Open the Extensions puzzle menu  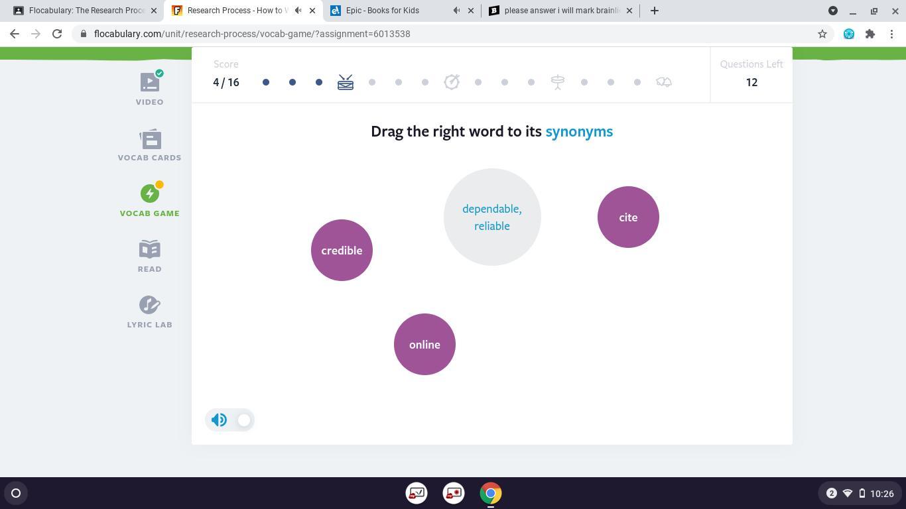(870, 34)
